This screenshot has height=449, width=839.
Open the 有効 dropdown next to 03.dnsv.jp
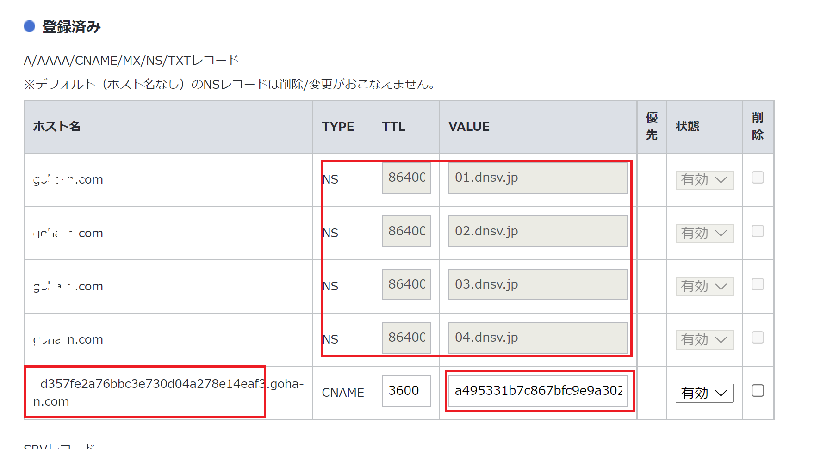pos(704,286)
